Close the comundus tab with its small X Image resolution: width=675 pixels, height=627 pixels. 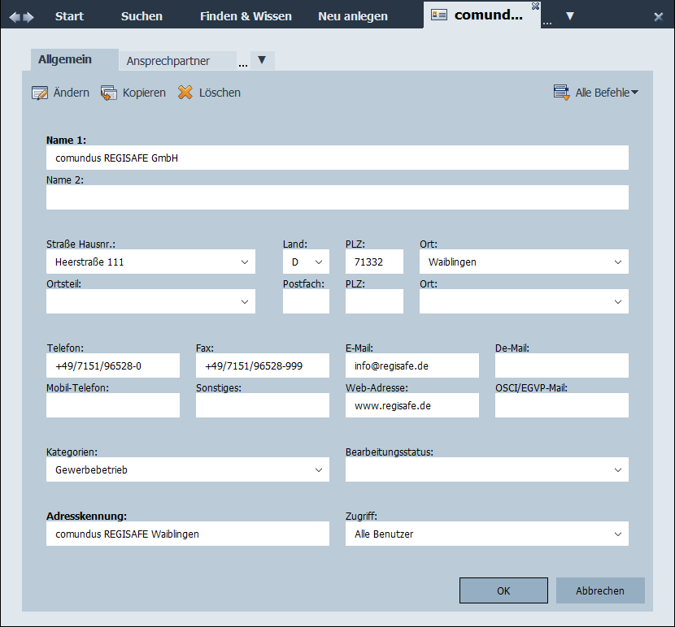click(535, 6)
